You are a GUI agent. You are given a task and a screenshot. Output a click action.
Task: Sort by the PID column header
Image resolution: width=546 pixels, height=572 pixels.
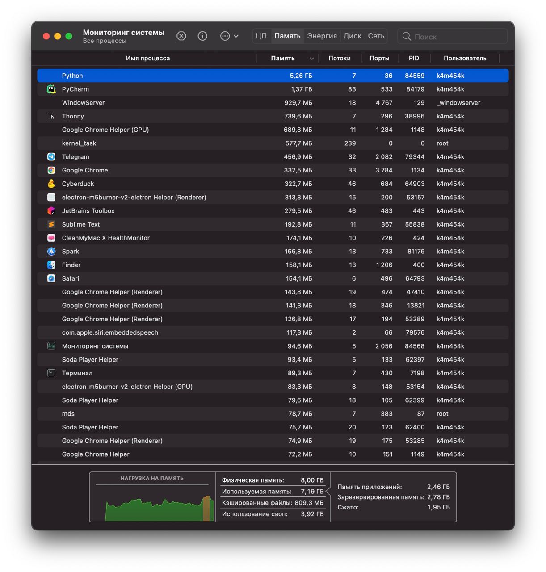pyautogui.click(x=414, y=58)
